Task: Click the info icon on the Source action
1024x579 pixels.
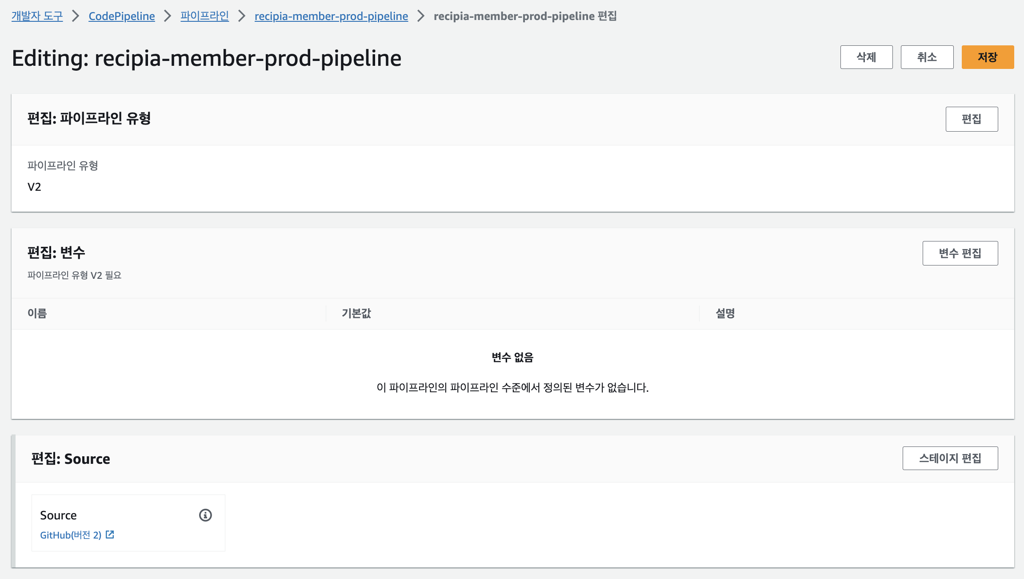Action: pyautogui.click(x=204, y=516)
